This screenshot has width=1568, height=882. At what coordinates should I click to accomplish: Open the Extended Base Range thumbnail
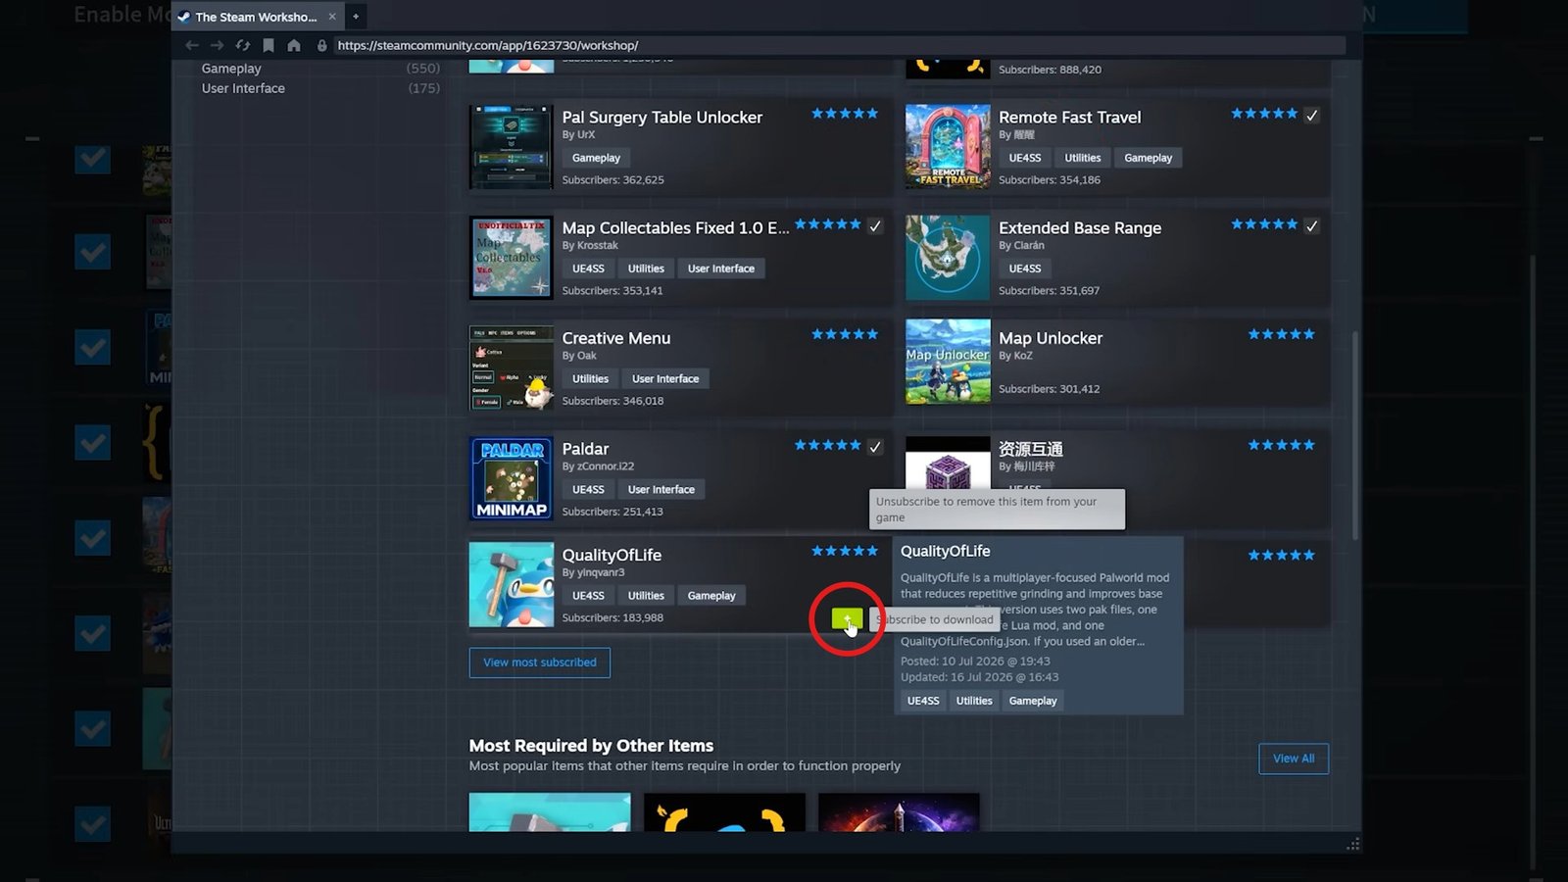[948, 258]
